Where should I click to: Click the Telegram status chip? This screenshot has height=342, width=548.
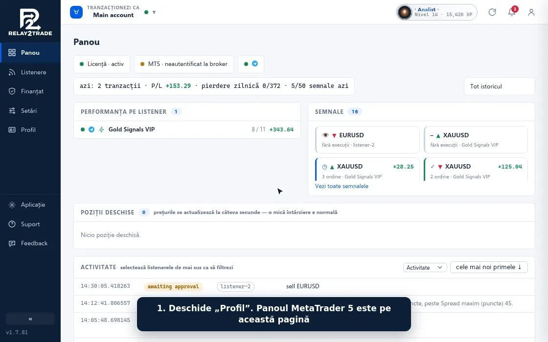click(251, 64)
